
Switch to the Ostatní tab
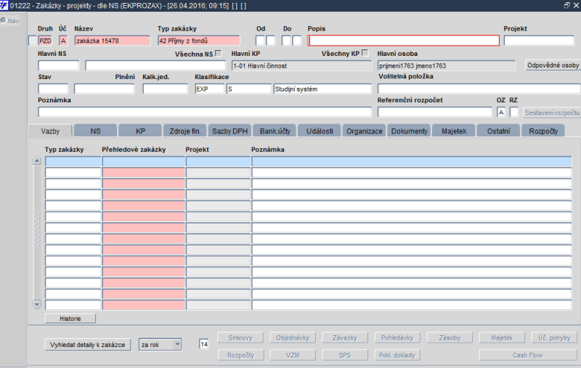point(498,131)
